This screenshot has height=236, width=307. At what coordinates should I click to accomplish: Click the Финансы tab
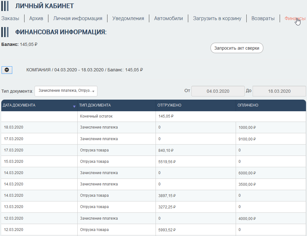coord(295,19)
